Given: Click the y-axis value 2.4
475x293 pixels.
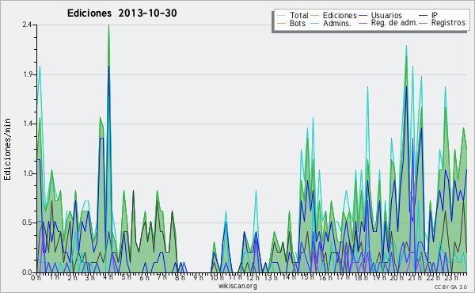Looking at the screenshot, I should (27, 25).
